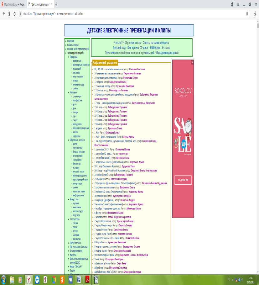Open the 'Искусство' category
This screenshot has height=285, width=259.
click(74, 199)
